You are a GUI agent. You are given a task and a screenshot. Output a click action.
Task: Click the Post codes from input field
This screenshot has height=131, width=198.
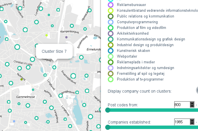point(182,105)
